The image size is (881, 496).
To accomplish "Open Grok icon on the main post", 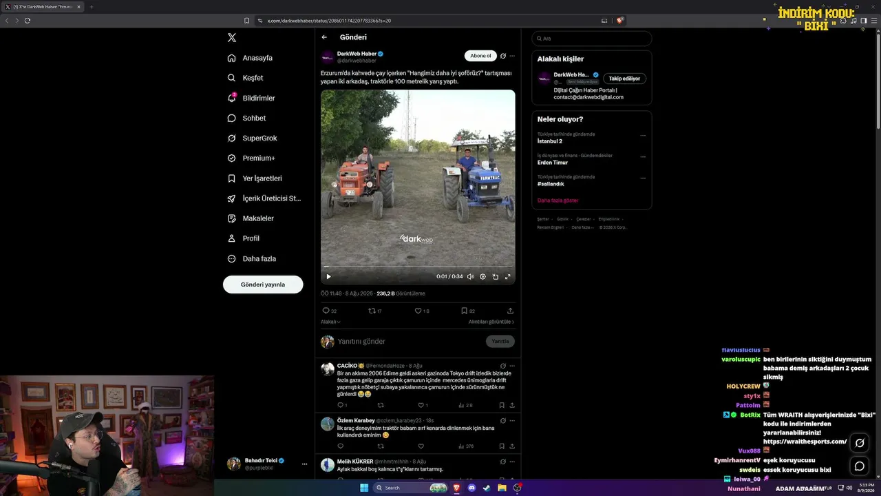I will (503, 56).
